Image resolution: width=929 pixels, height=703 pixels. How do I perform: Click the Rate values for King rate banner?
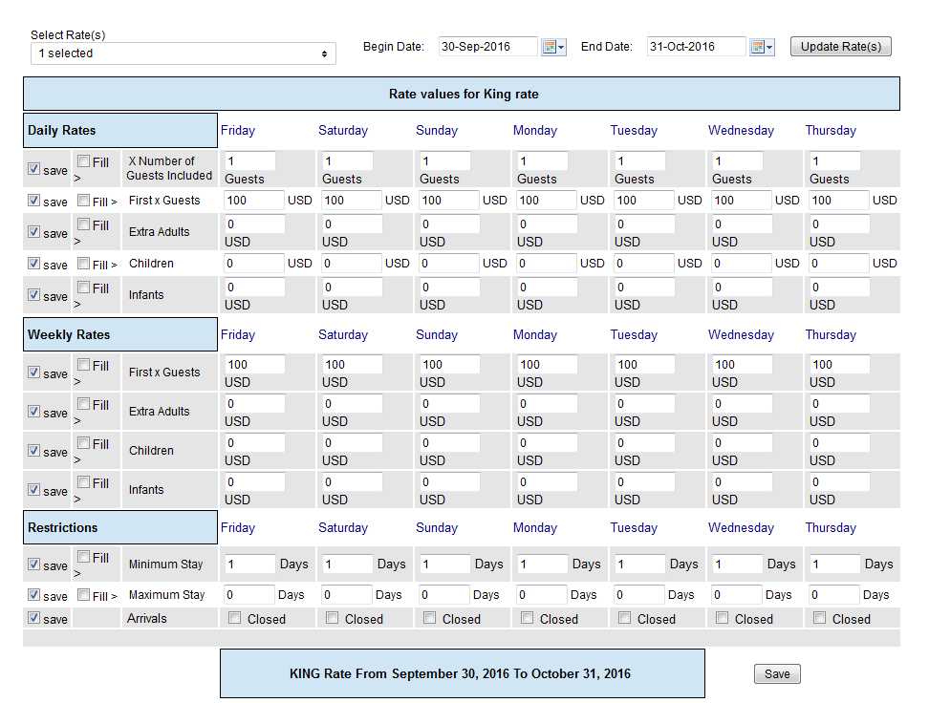pyautogui.click(x=462, y=94)
